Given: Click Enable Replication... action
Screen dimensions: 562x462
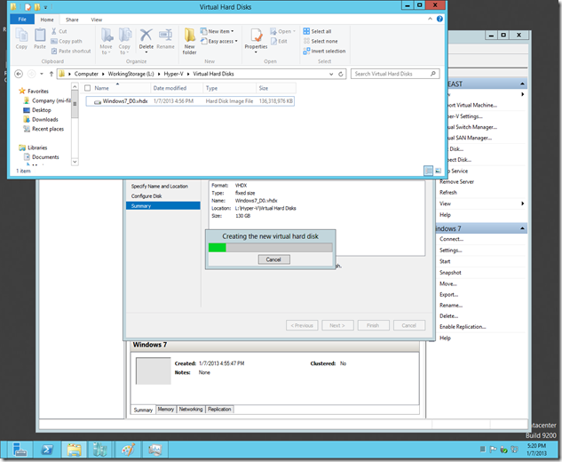Looking at the screenshot, I should point(463,327).
